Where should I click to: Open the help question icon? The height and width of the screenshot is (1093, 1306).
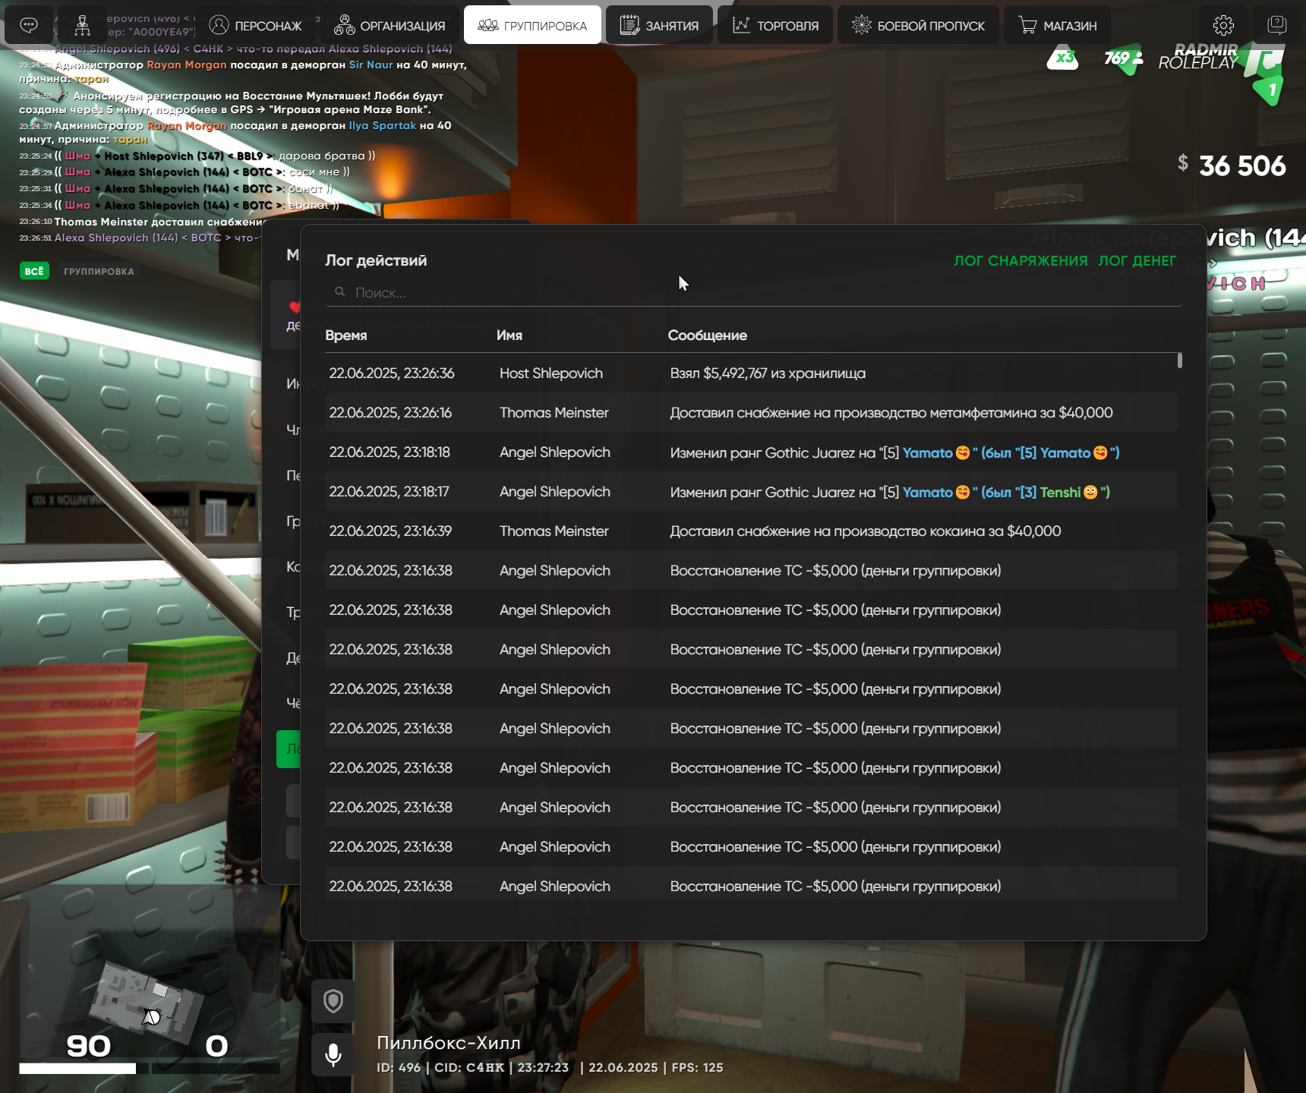click(1277, 25)
